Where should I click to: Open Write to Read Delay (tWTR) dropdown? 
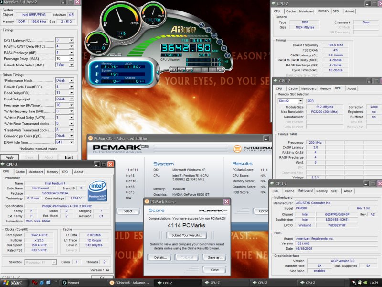click(x=71, y=117)
